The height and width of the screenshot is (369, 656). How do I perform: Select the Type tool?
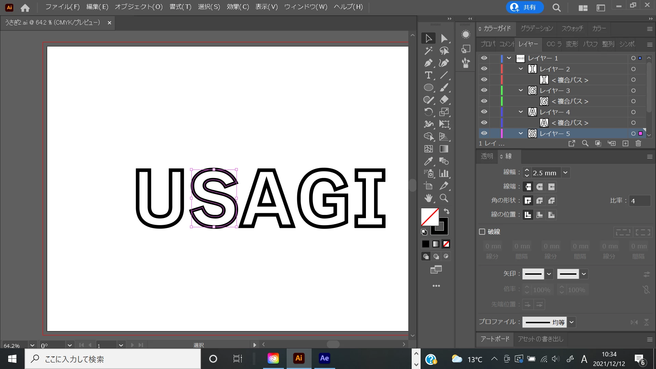428,75
